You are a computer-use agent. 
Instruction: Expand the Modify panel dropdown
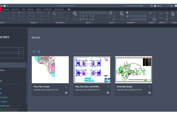click(34, 22)
